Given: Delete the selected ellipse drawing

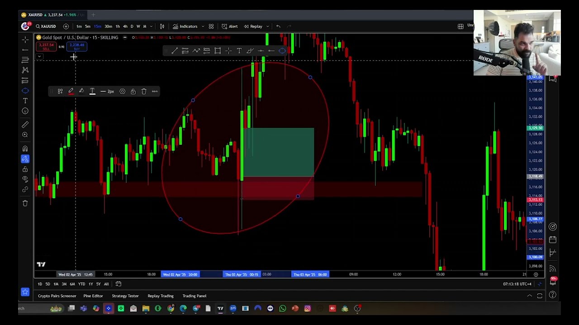Looking at the screenshot, I should tap(144, 91).
